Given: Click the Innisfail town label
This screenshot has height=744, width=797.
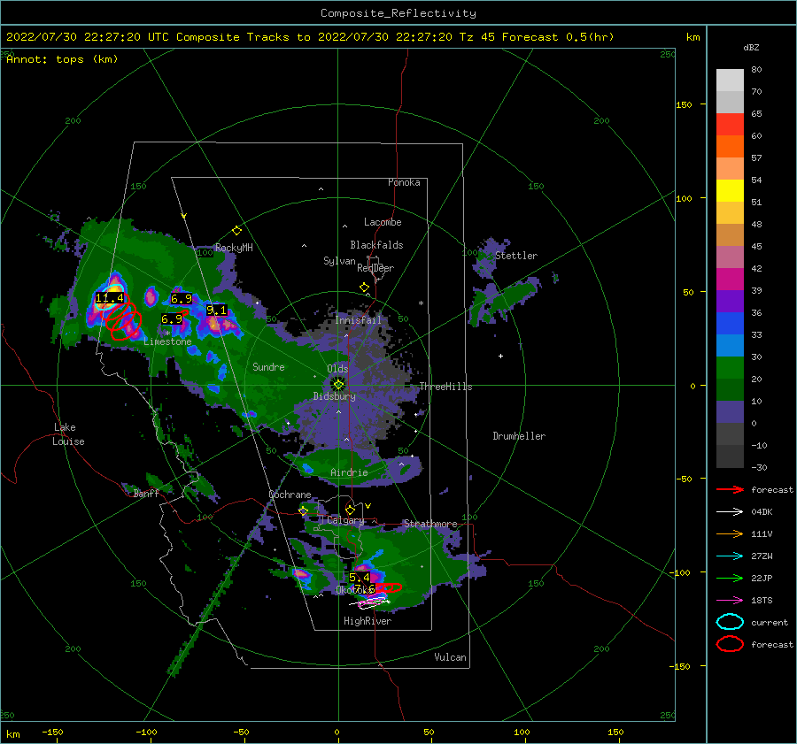Looking at the screenshot, I should [x=358, y=320].
